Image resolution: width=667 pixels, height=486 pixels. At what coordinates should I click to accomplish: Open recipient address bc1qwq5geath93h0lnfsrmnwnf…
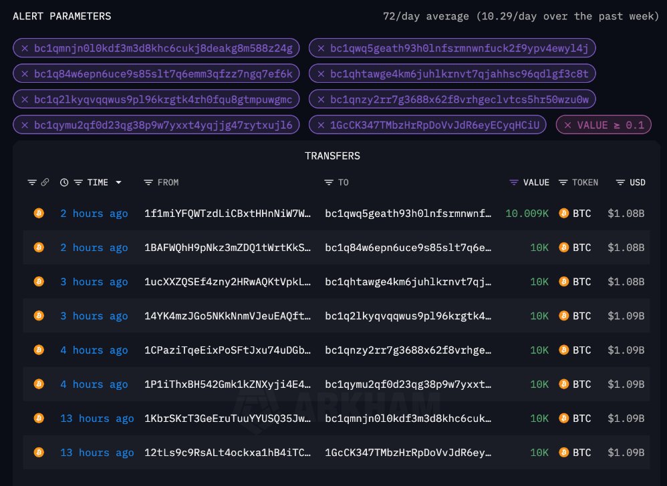[408, 213]
